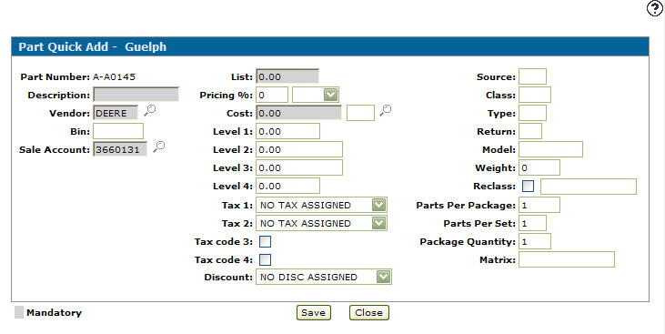Image resolution: width=665 pixels, height=334 pixels.
Task: Open the Pricing % dropdown
Action: tap(316, 95)
